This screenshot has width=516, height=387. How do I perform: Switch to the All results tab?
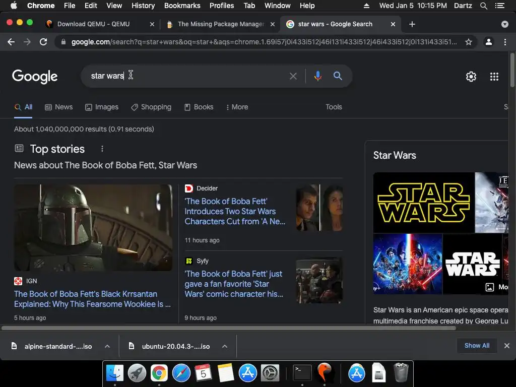[23, 107]
